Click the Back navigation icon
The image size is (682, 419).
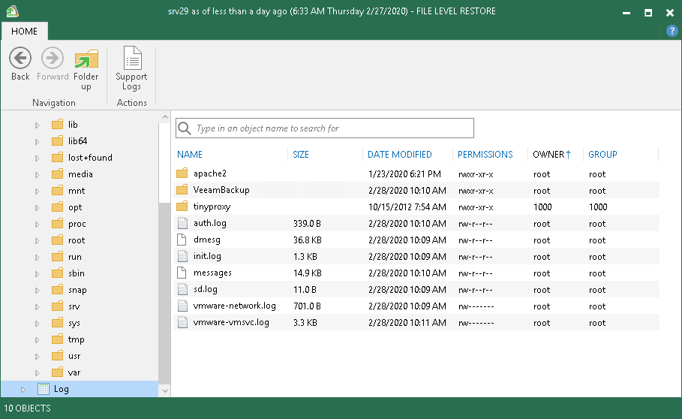[x=20, y=58]
